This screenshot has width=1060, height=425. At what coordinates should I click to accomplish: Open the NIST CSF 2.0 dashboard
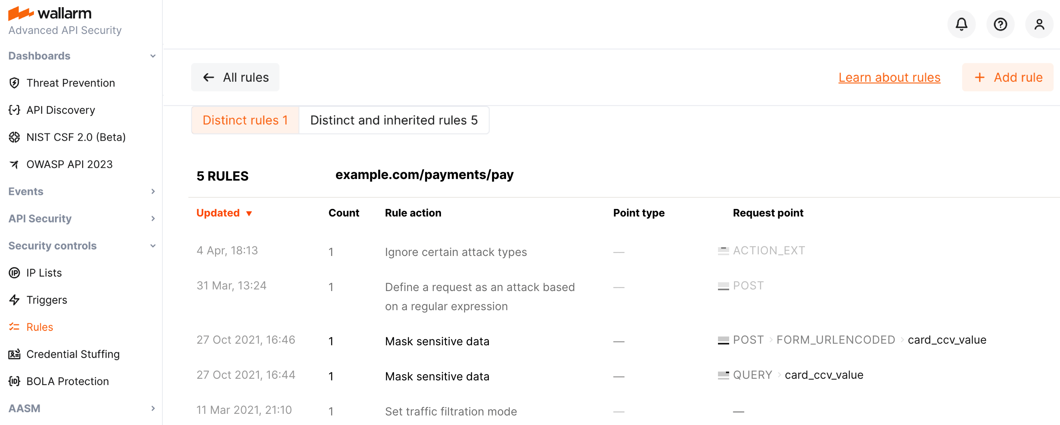tap(76, 137)
